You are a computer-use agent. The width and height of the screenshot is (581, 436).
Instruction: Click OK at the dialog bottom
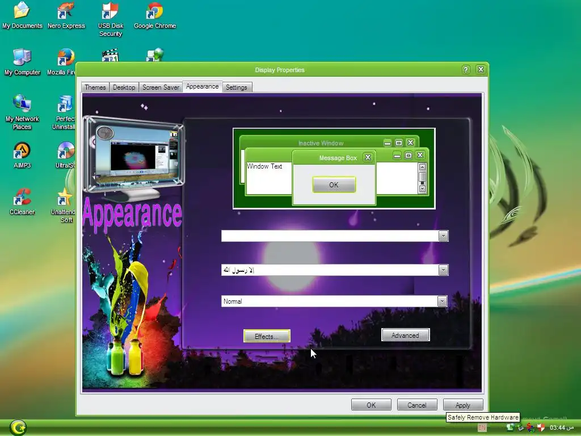click(371, 405)
